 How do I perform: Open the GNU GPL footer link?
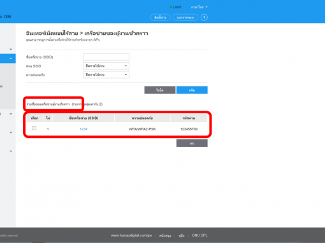(x=199, y=235)
